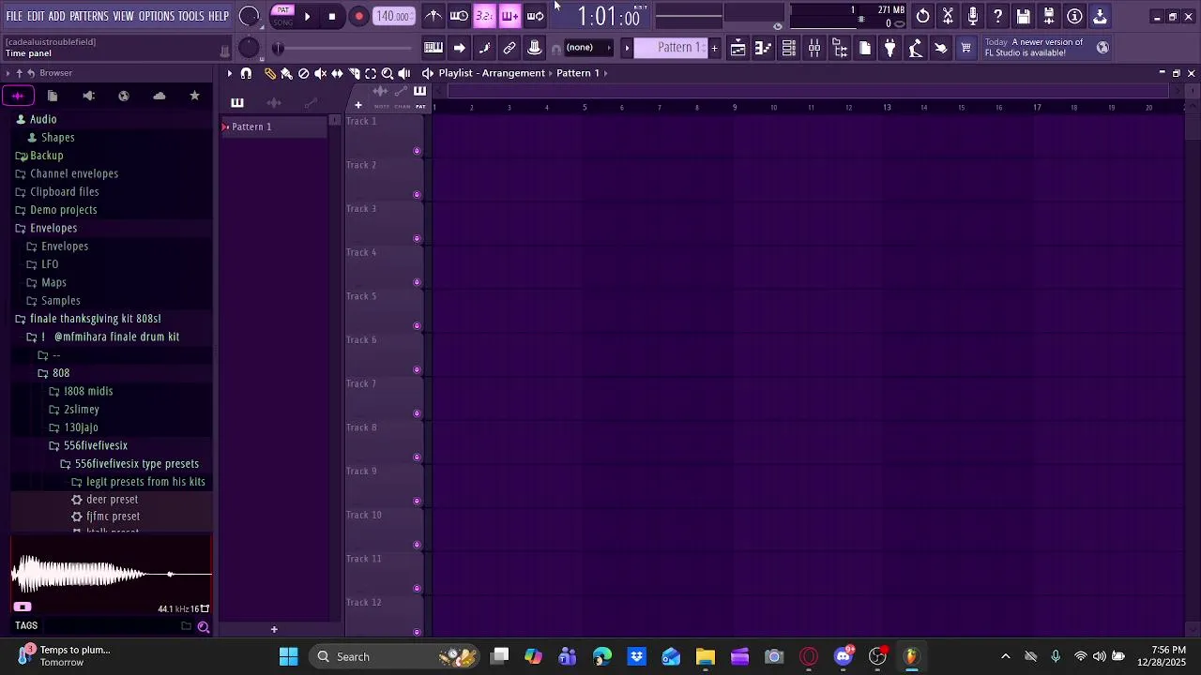Toggle the 3.2.1 recording countdown
The width and height of the screenshot is (1201, 675).
pos(484,16)
